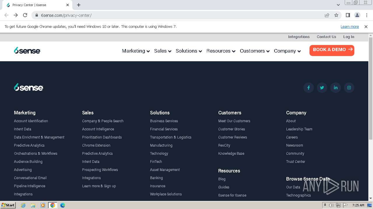
Task: Open Newsroom under Company
Action: pyautogui.click(x=295, y=145)
